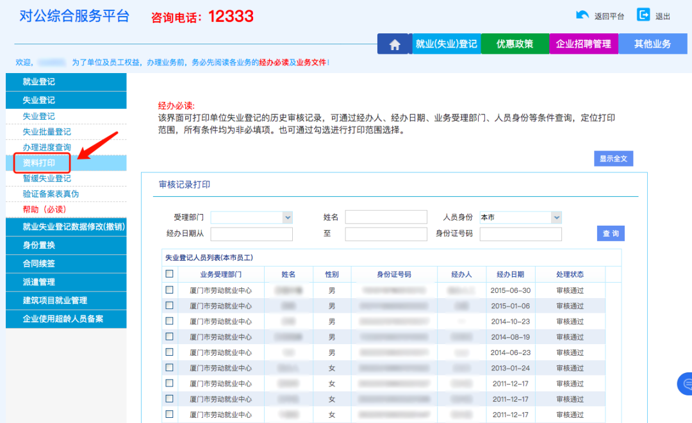Toggle the select-all checkbox in table header

[170, 274]
